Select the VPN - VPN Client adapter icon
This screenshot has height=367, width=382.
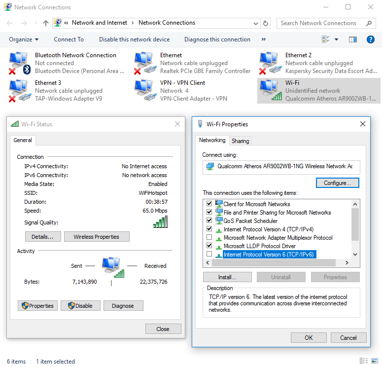145,90
